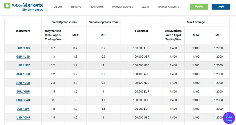Screen dimensions: 236x125
Task: Select the MT5 spread 1.5 for EUR / JPY
Action: tap(103, 109)
